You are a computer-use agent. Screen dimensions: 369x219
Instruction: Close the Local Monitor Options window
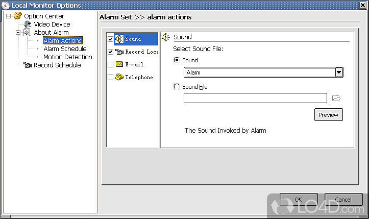pyautogui.click(x=363, y=5)
